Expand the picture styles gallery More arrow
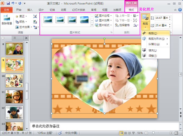The height and width of the screenshot is (136, 183). coord(92,25)
